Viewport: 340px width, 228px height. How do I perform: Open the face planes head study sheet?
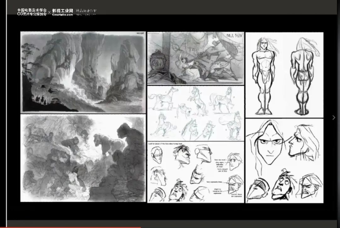point(195,172)
